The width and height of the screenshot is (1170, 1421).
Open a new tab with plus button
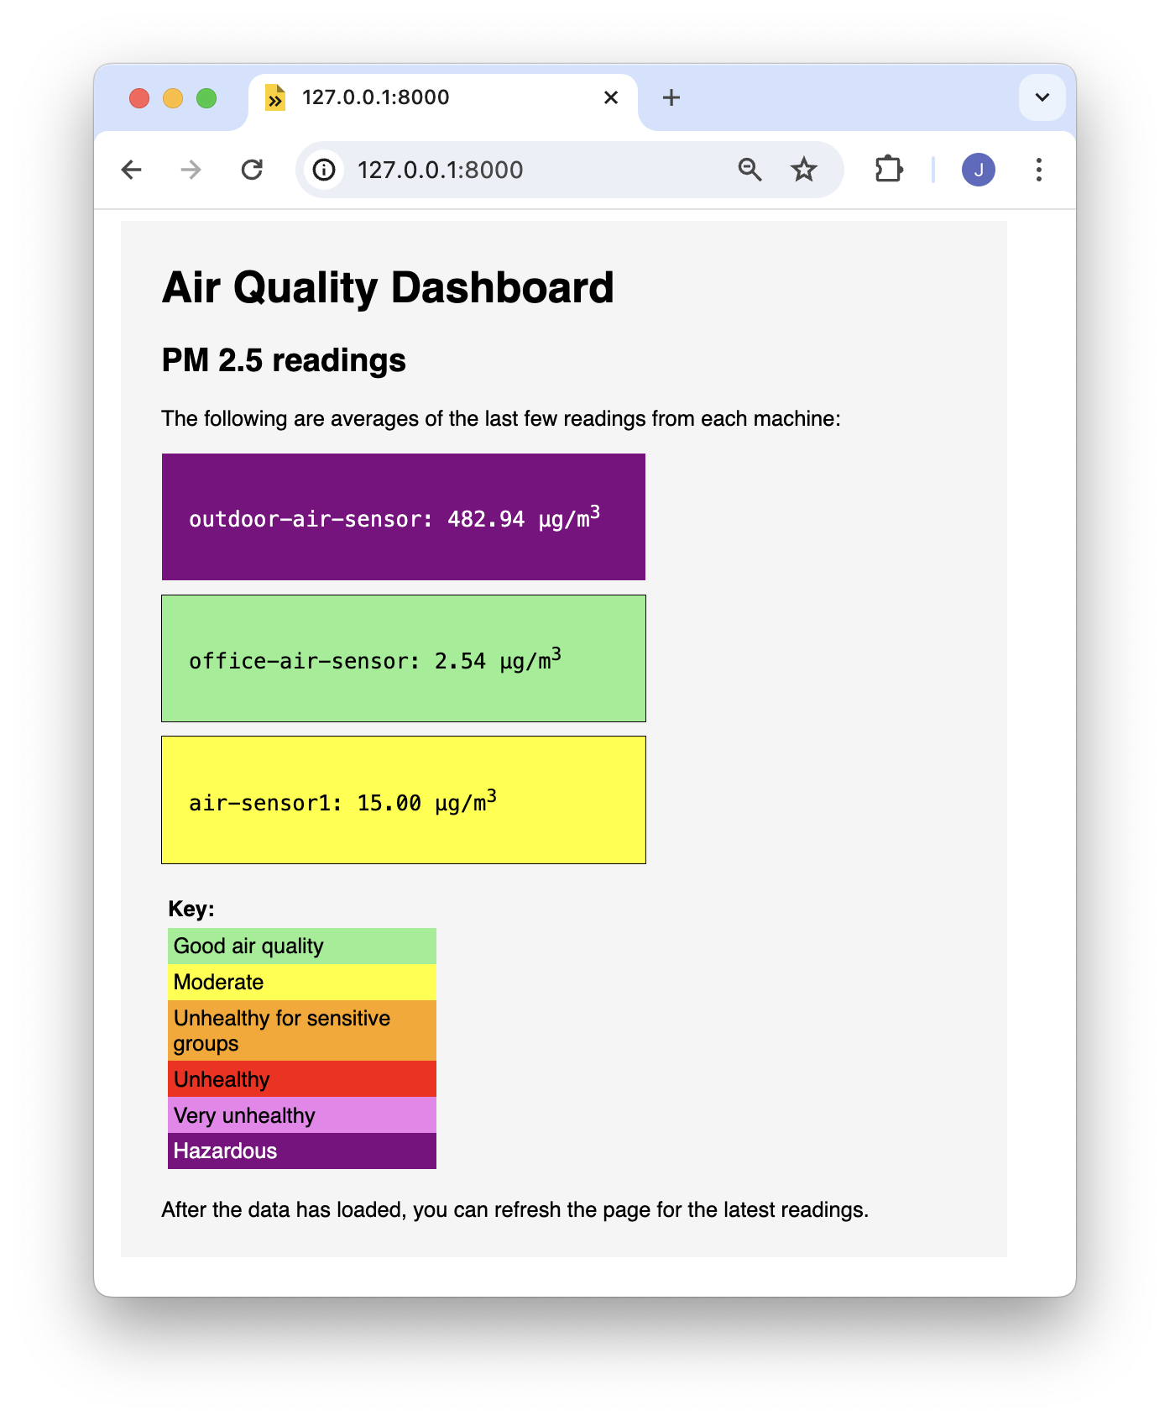[x=671, y=97]
